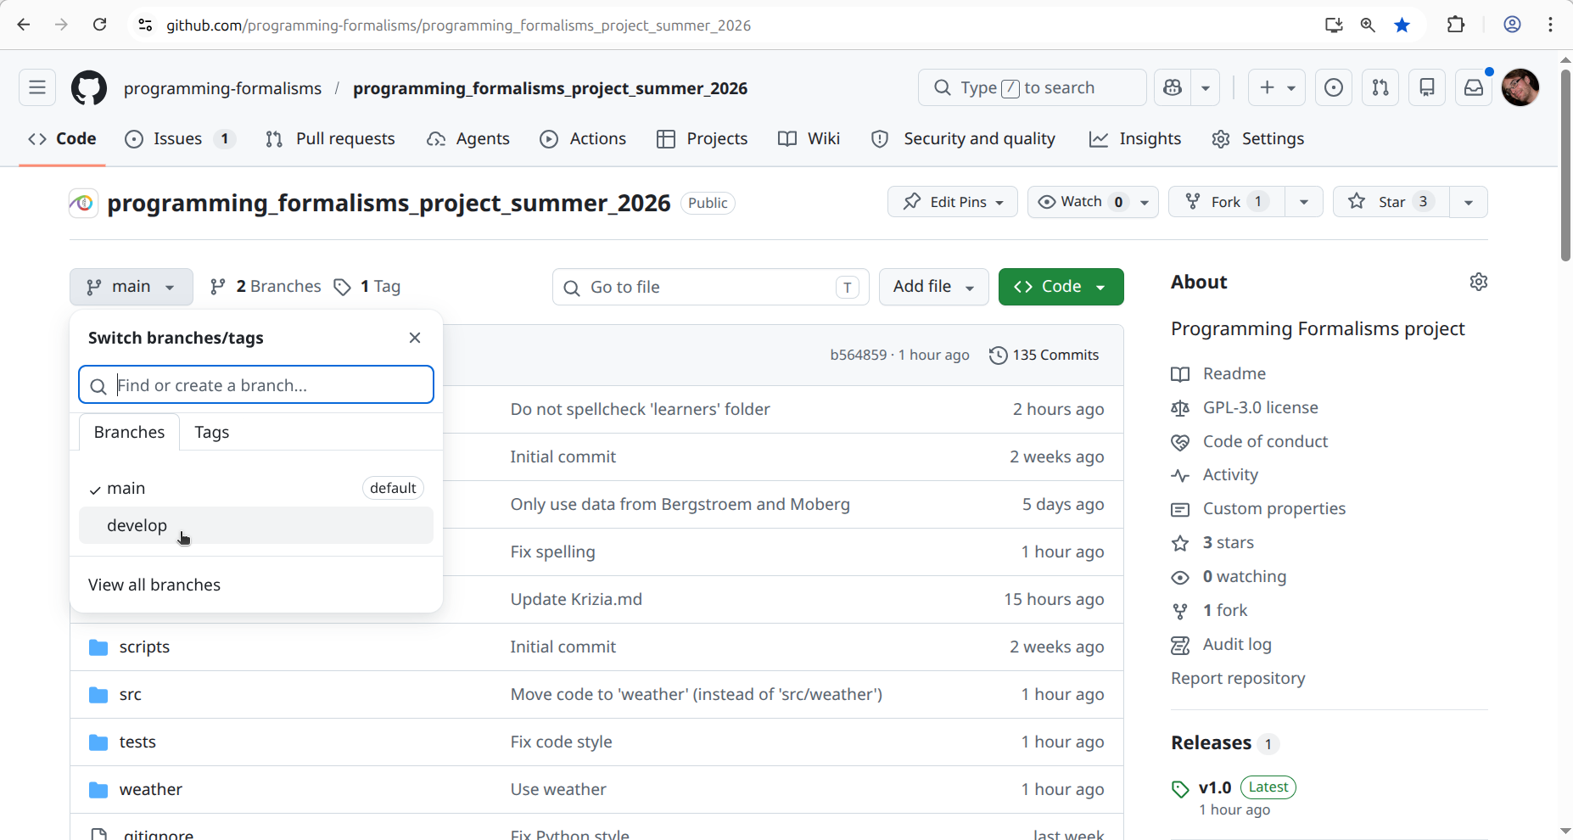Image resolution: width=1573 pixels, height=840 pixels.
Task: Open Copilot chat icon in header
Action: point(1173,87)
